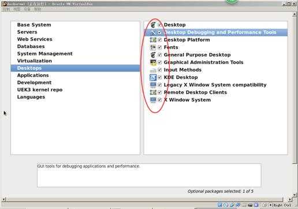This screenshot has height=209, width=298.
Task: Toggle the X Window System checkbox
Action: (159, 100)
